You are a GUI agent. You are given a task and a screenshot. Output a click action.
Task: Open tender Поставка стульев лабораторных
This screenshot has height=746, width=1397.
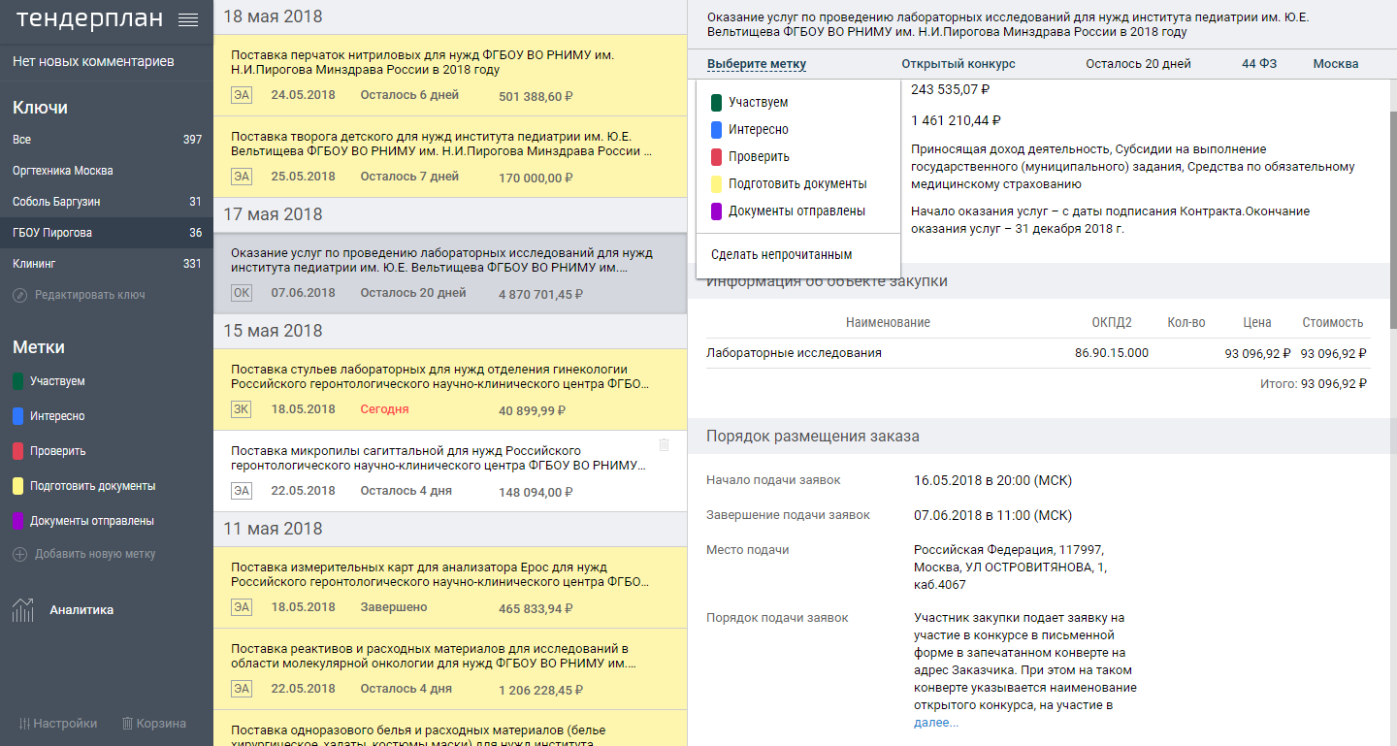coord(450,390)
